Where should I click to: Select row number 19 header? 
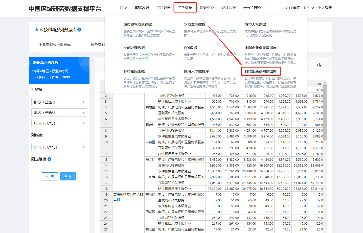tap(106, 194)
